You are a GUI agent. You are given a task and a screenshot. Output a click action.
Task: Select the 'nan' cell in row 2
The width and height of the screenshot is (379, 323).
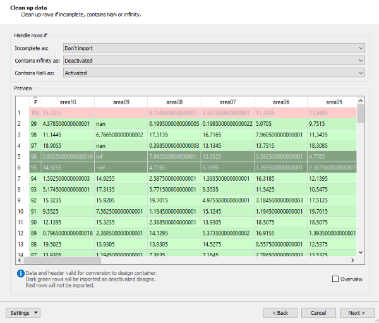(x=121, y=124)
